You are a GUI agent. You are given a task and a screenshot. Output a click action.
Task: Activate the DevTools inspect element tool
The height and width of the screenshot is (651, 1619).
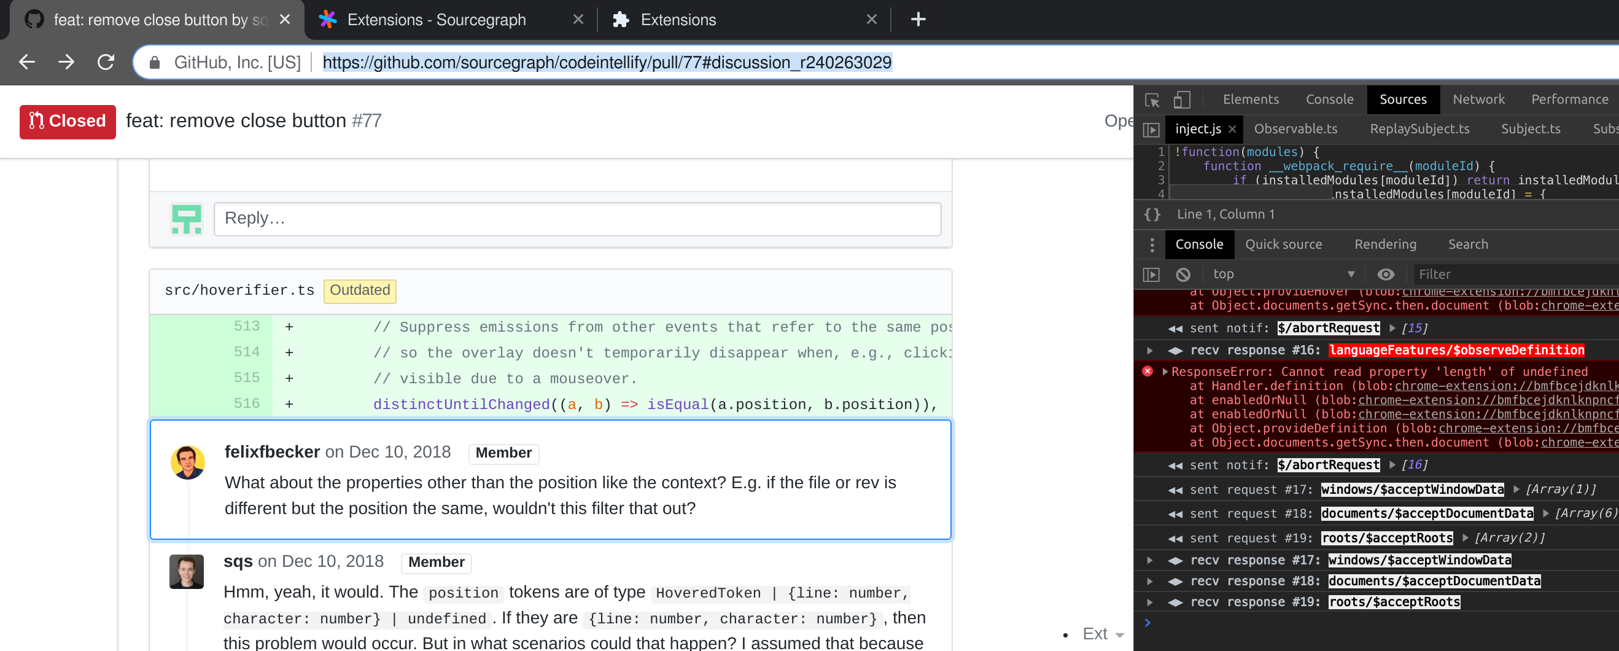[1152, 99]
